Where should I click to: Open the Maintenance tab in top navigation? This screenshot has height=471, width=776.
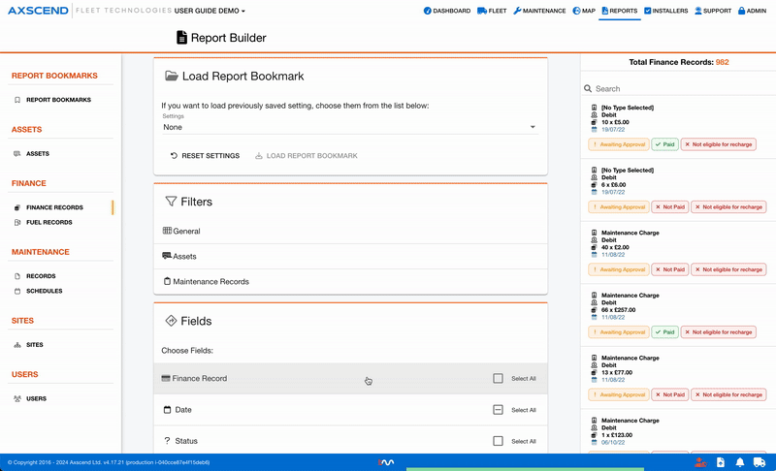point(539,12)
